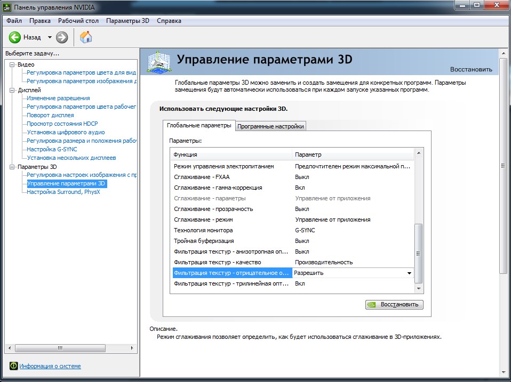Click main panel scroll up arrow
511x382 pixels.
(504, 53)
